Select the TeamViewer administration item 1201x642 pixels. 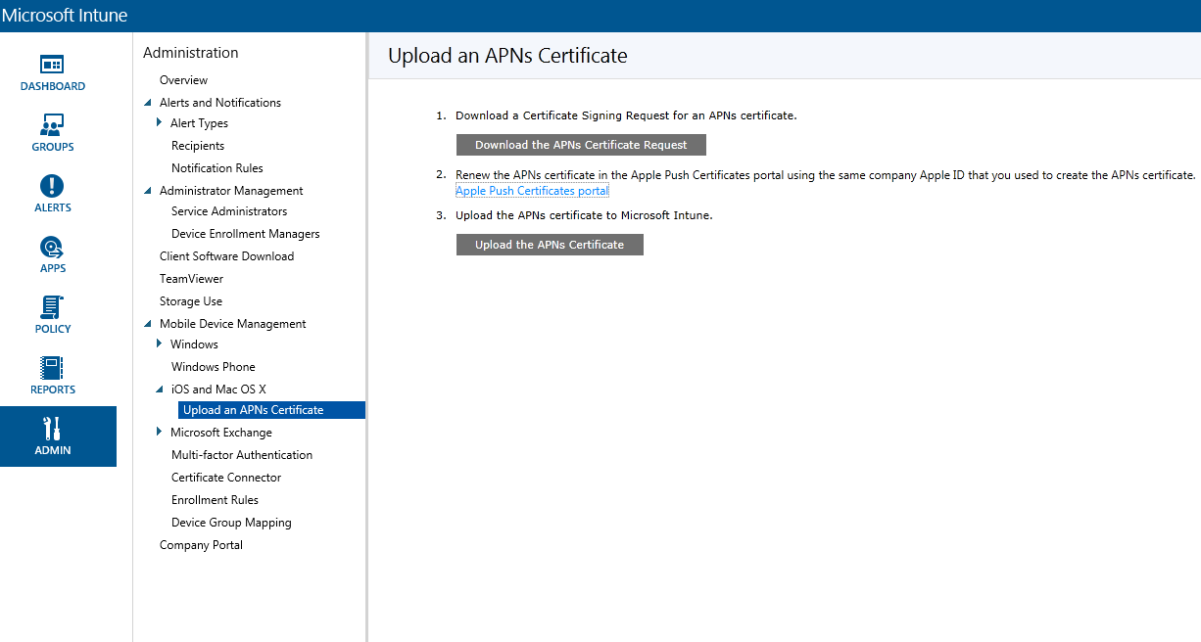coord(191,279)
